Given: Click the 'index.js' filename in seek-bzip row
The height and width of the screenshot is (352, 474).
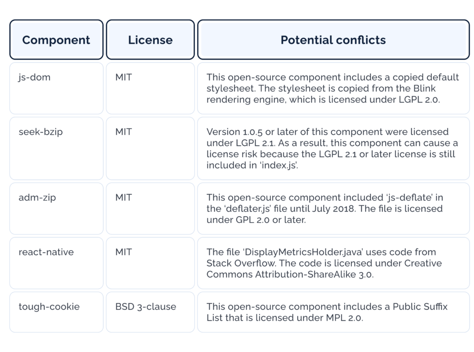Looking at the screenshot, I should 280,165.
